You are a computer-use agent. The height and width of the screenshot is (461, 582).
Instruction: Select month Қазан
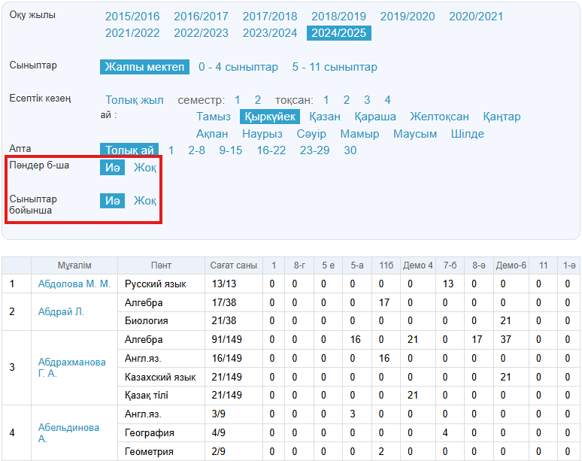(324, 117)
